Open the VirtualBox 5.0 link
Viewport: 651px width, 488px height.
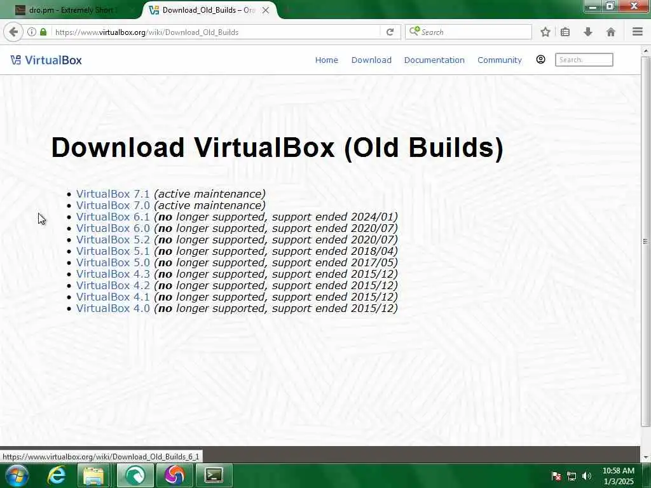[x=113, y=262]
